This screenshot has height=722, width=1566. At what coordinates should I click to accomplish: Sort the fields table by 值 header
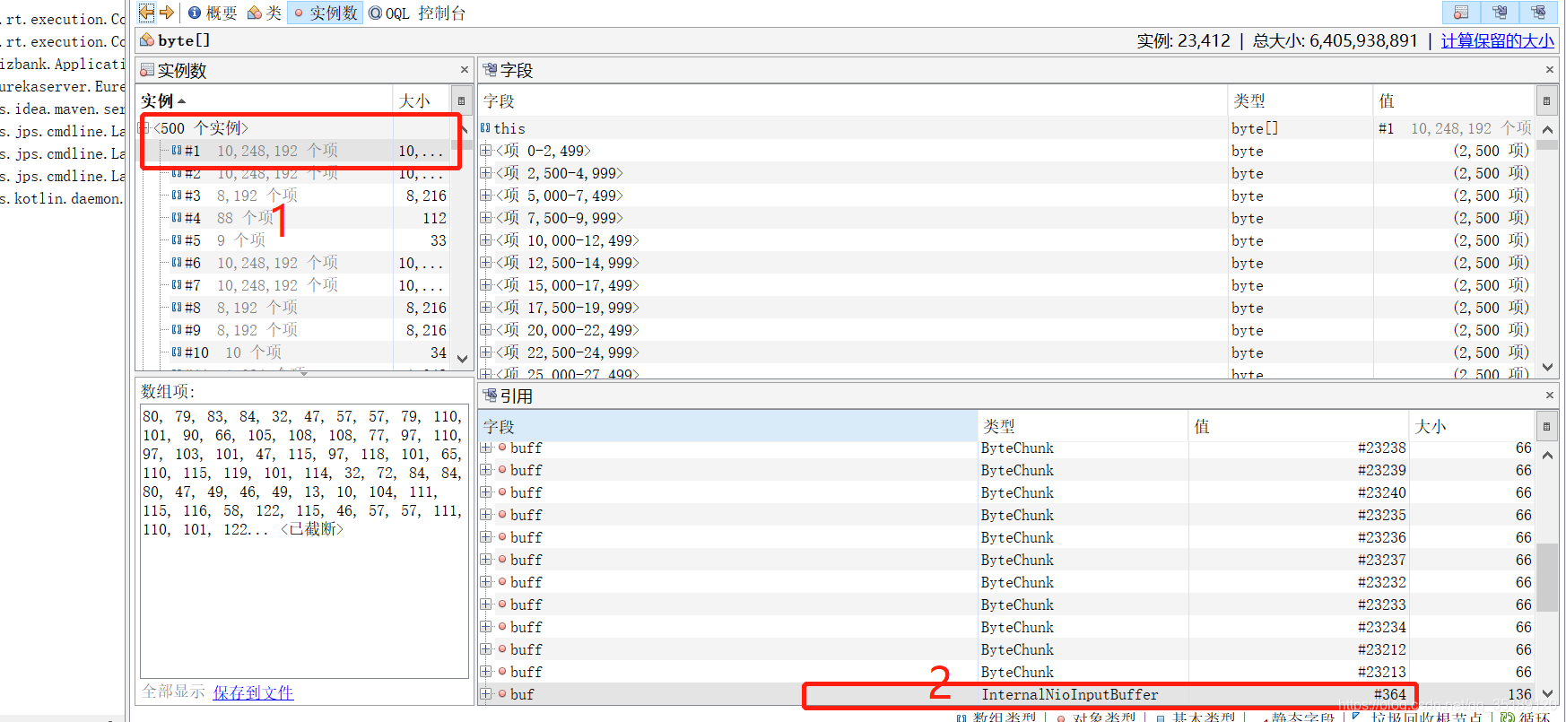pos(1454,100)
